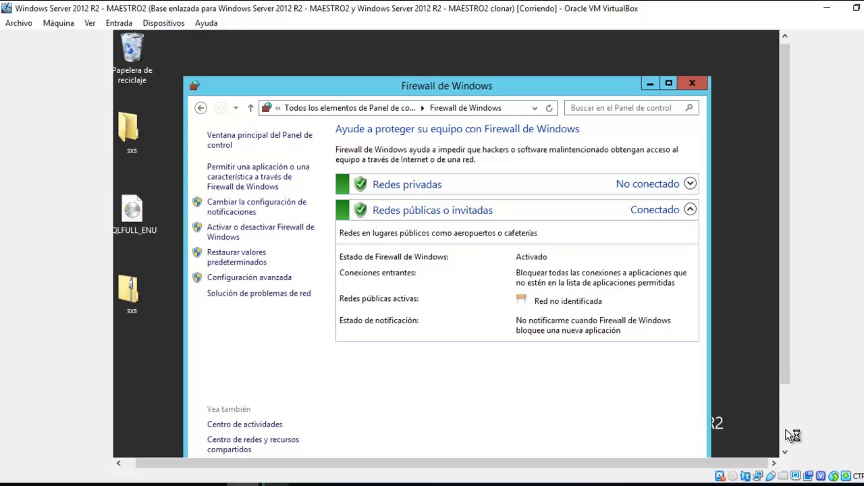Click the VM window vertical scrollbar thumb
The image size is (864, 486).
click(785, 213)
